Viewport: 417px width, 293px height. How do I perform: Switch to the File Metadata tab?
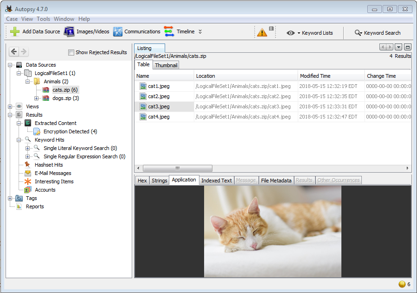coord(276,181)
